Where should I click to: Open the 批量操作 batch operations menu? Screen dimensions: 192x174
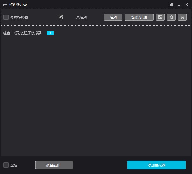point(54,165)
